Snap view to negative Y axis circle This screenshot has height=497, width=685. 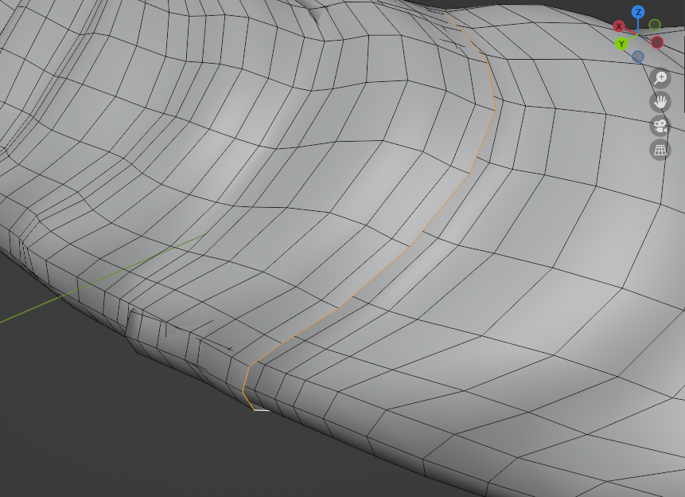(x=655, y=25)
